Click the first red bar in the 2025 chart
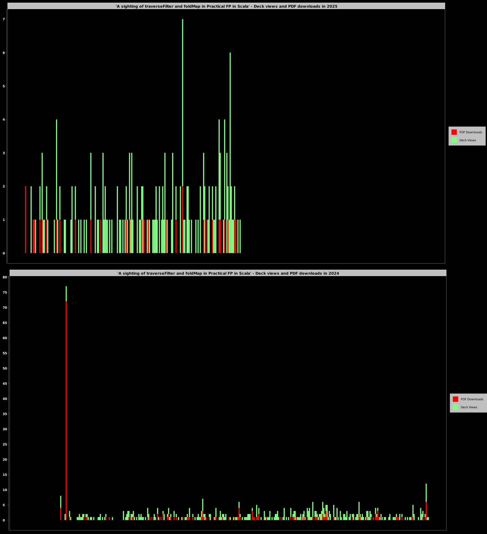The height and width of the screenshot is (534, 487). [26, 220]
